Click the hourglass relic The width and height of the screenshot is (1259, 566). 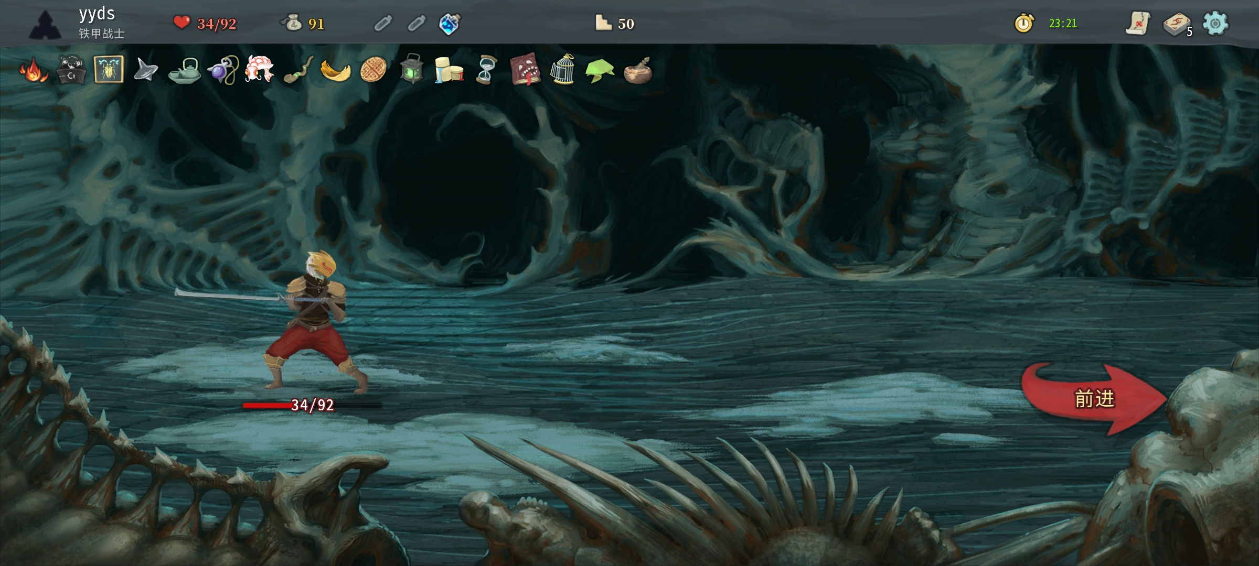(486, 69)
